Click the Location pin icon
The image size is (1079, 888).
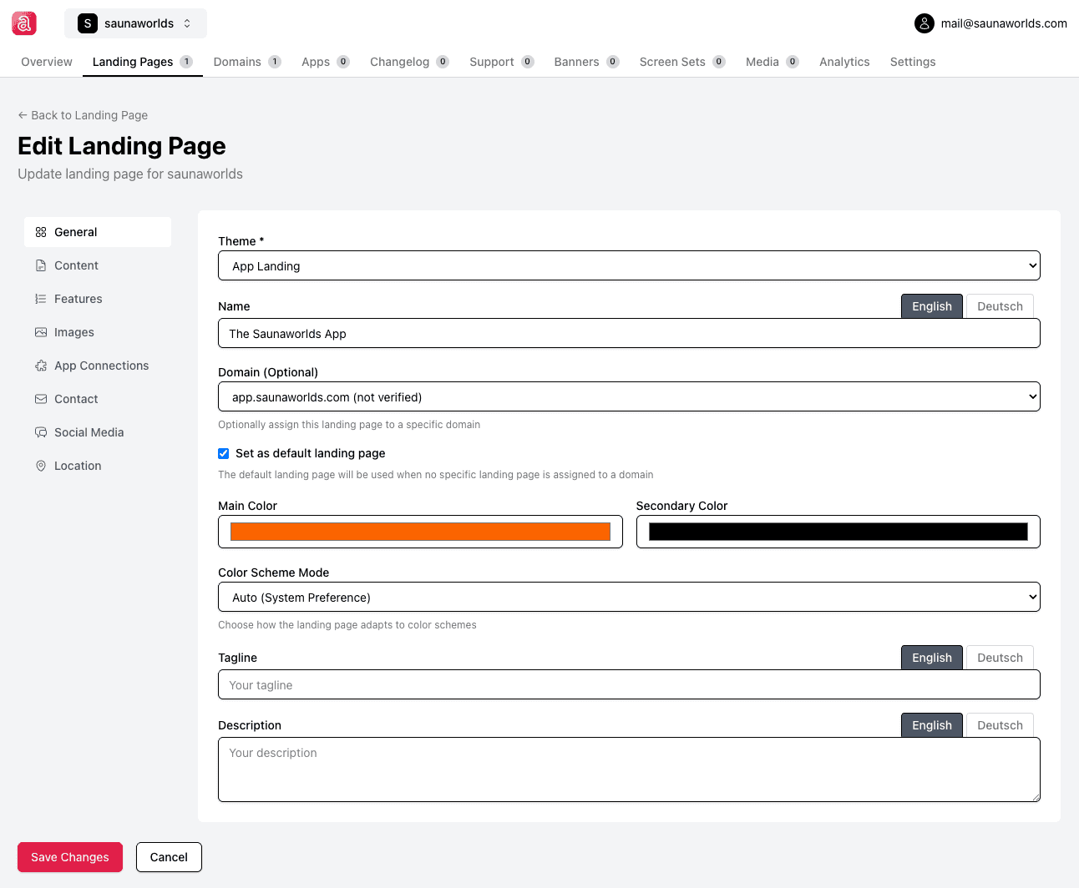tap(41, 466)
